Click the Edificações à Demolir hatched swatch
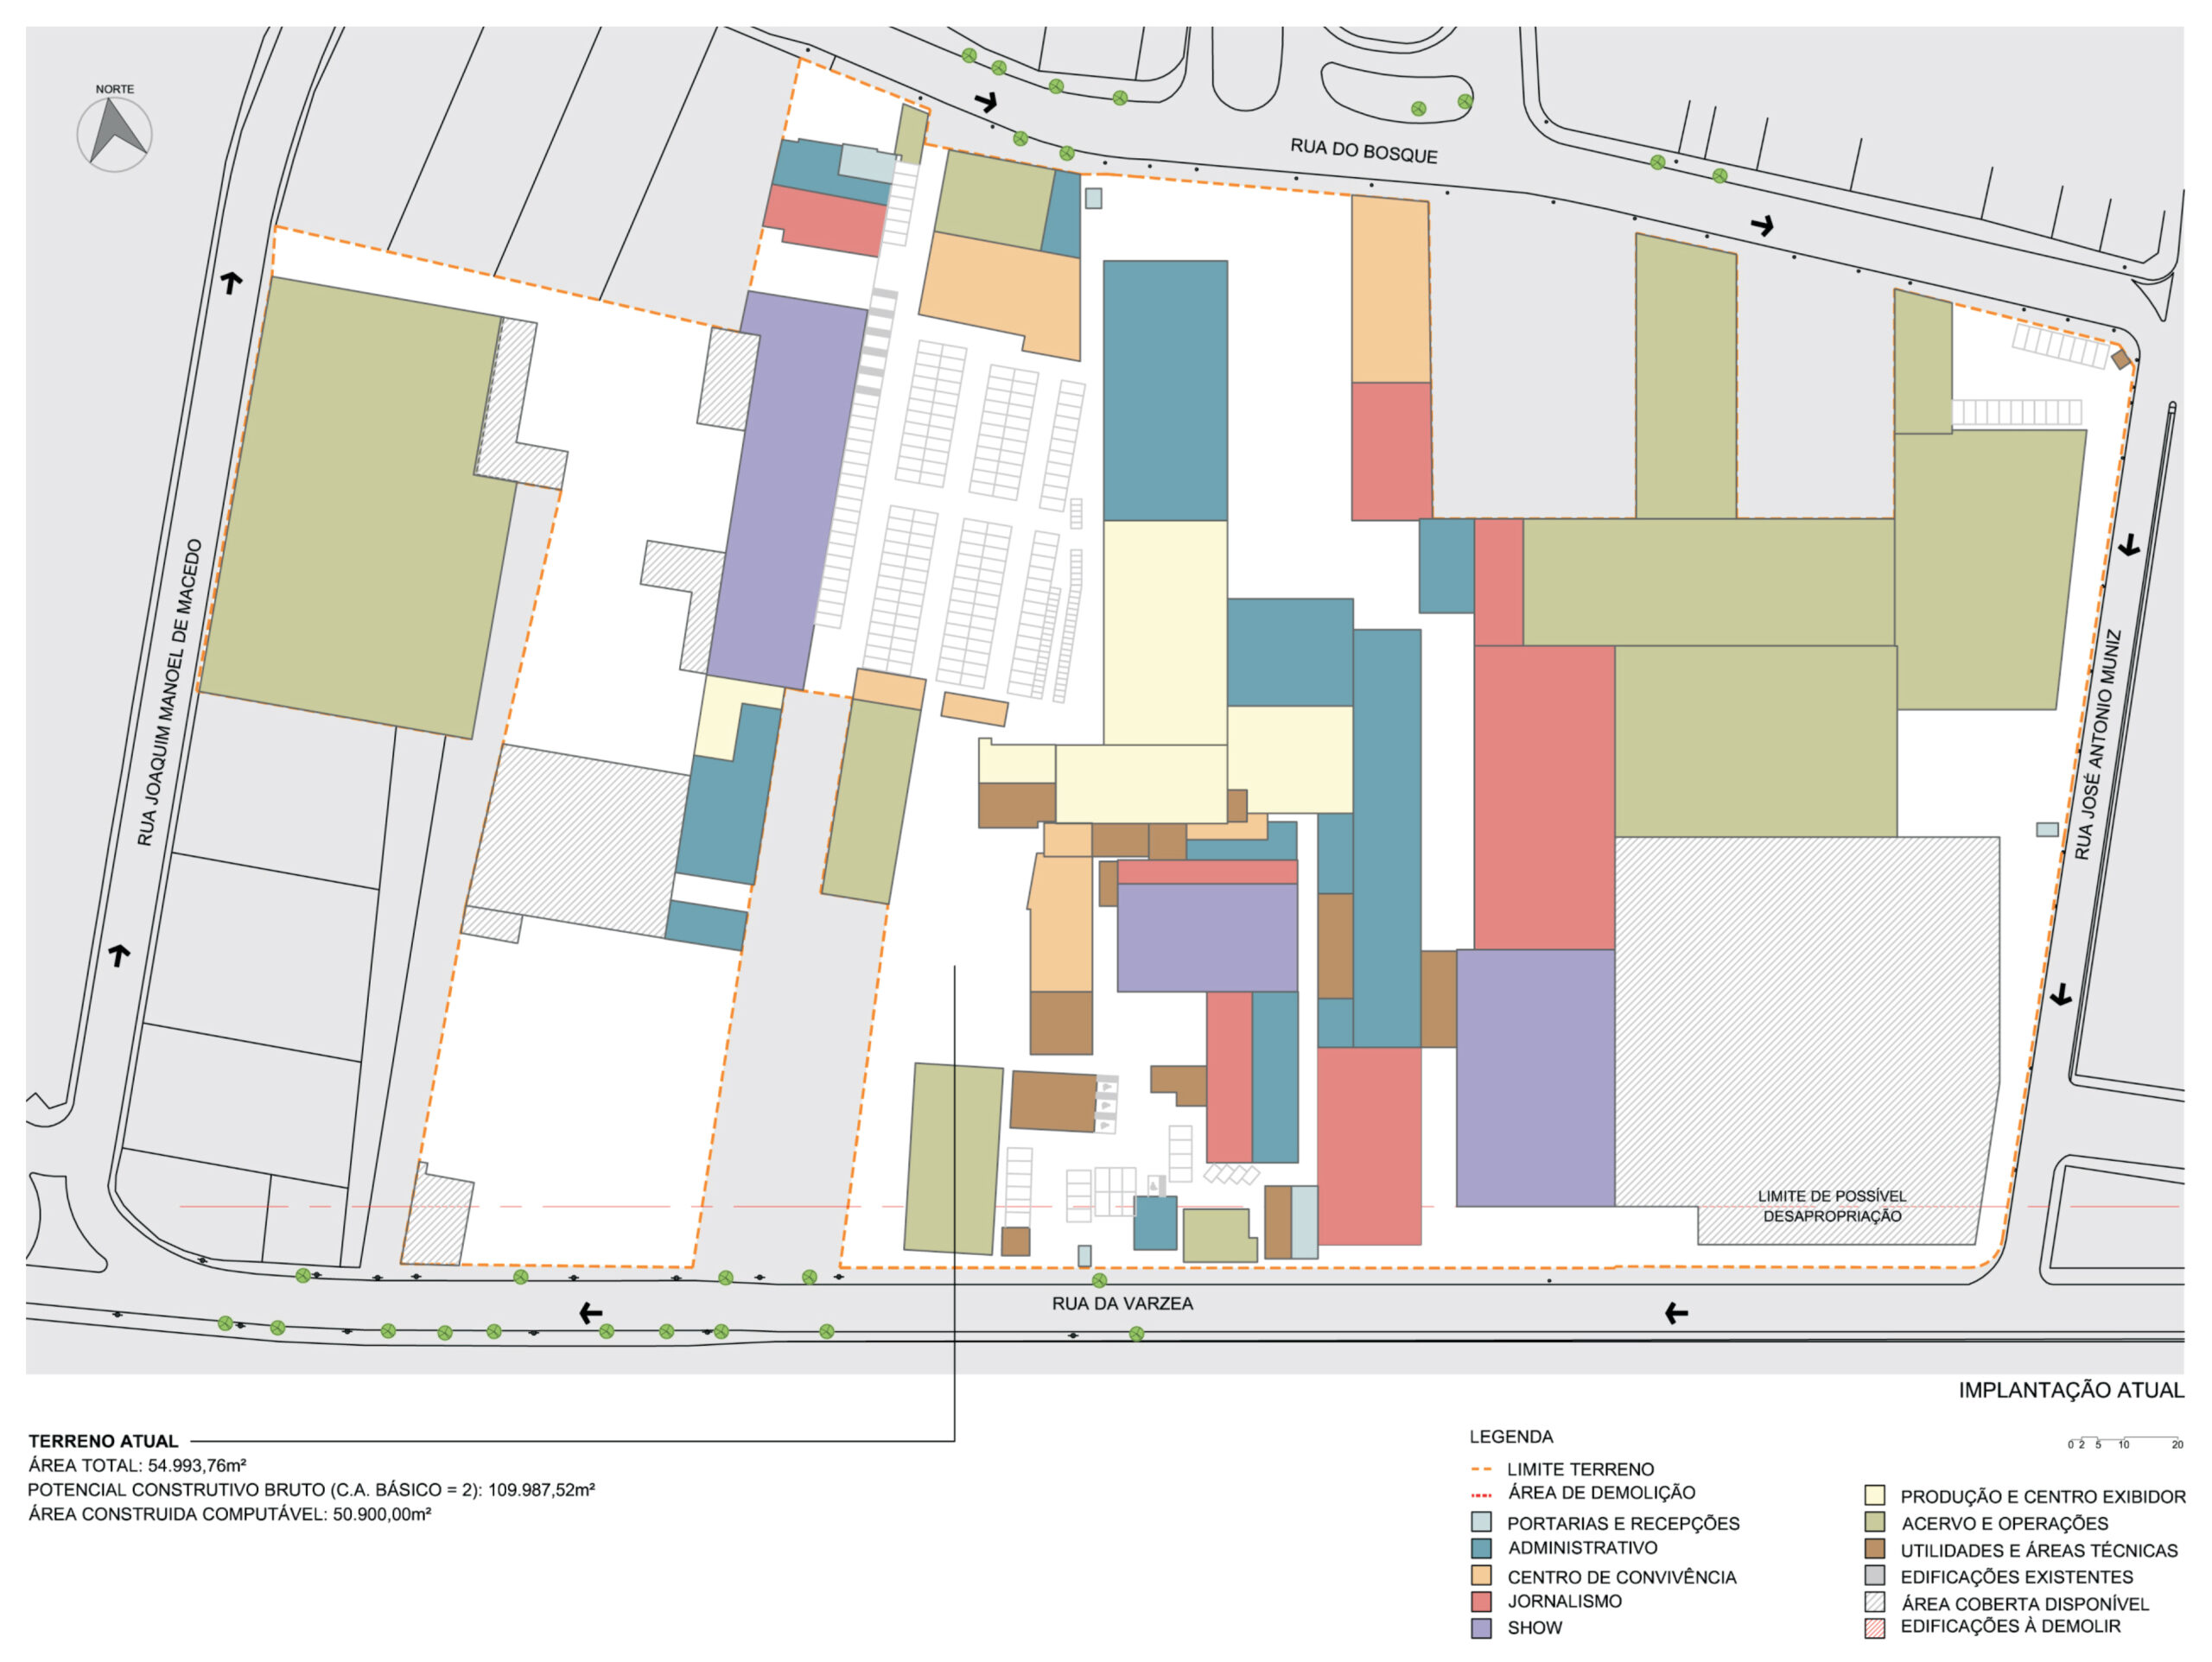This screenshot has width=2212, height=1662. (x=1875, y=1628)
